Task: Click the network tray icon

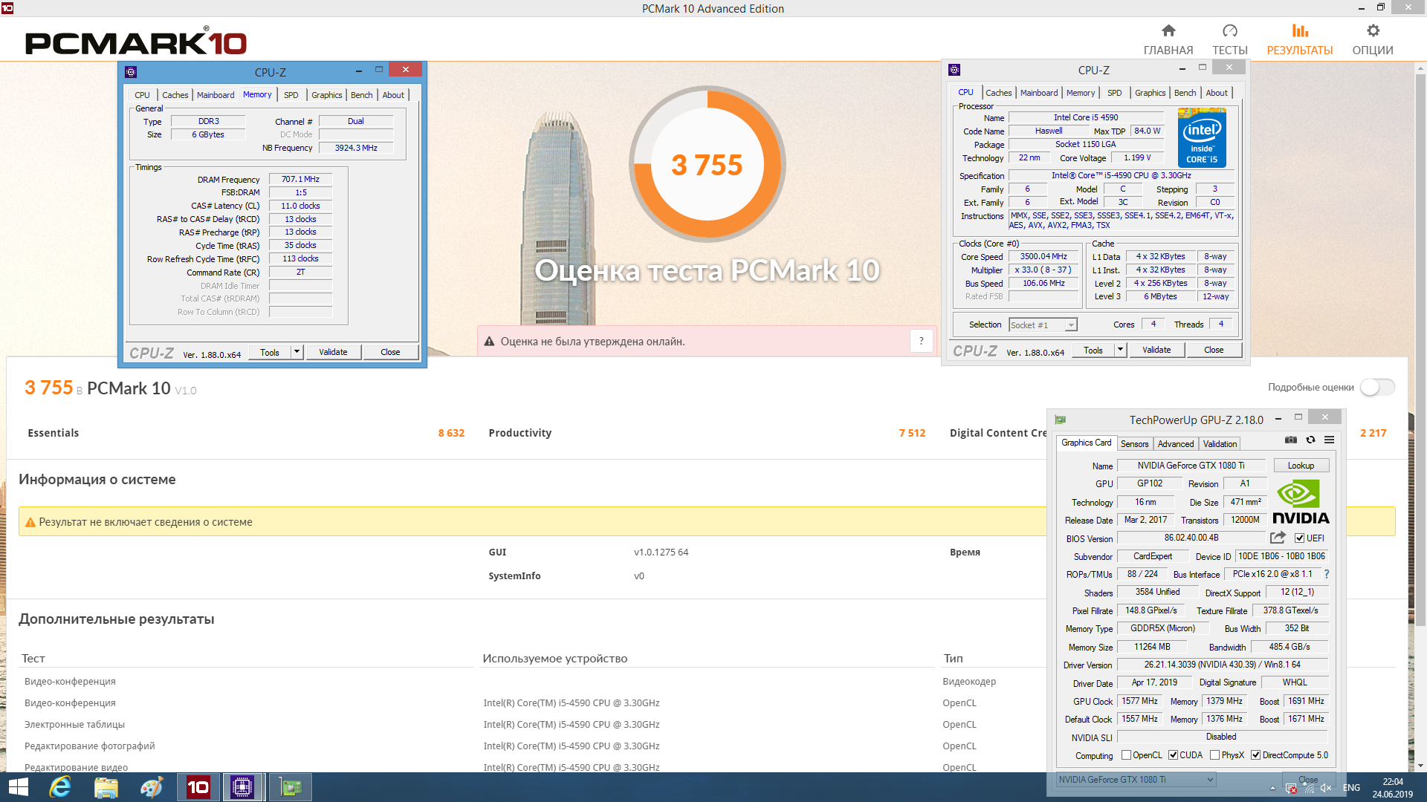Action: click(1309, 789)
